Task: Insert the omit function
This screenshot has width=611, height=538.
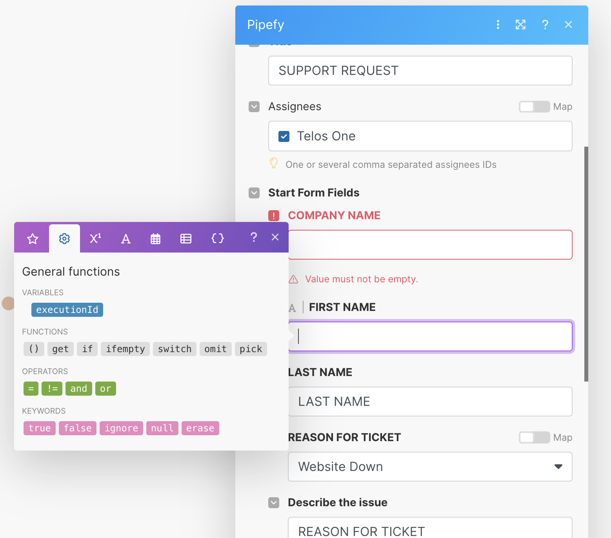Action: (x=215, y=349)
